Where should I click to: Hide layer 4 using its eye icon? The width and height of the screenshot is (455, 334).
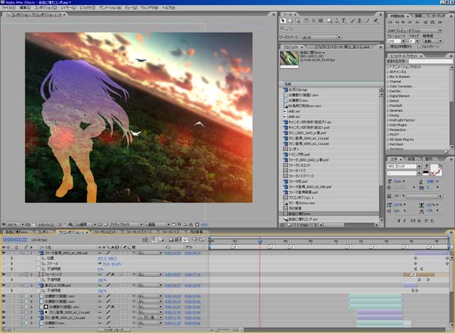pyautogui.click(x=4, y=296)
